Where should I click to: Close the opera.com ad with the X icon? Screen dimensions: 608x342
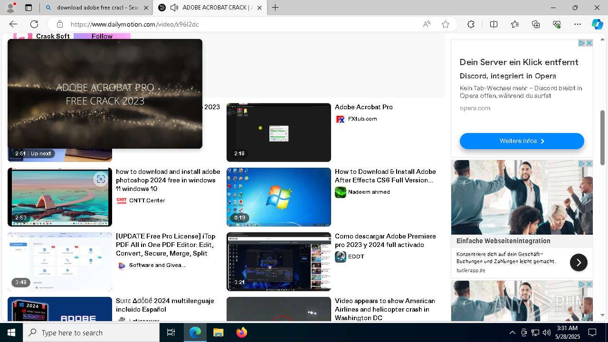coord(589,43)
